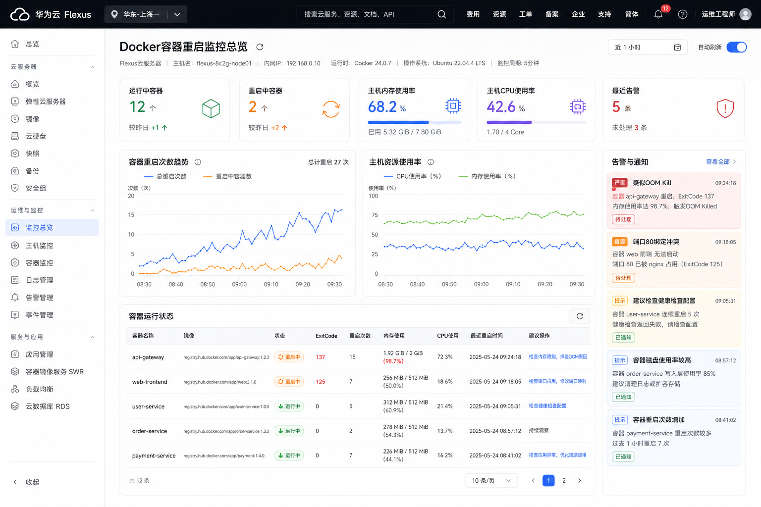
Task: Open 容器镜像服务 SWR in sidebar
Action: pos(52,372)
